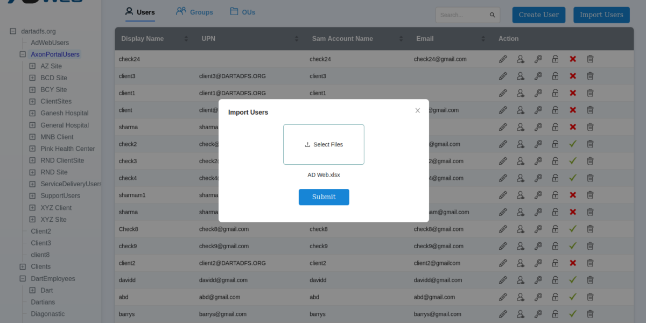Screen dimensions: 646x323
Task: Delete the barrys user via trash icon
Action: pyautogui.click(x=590, y=314)
